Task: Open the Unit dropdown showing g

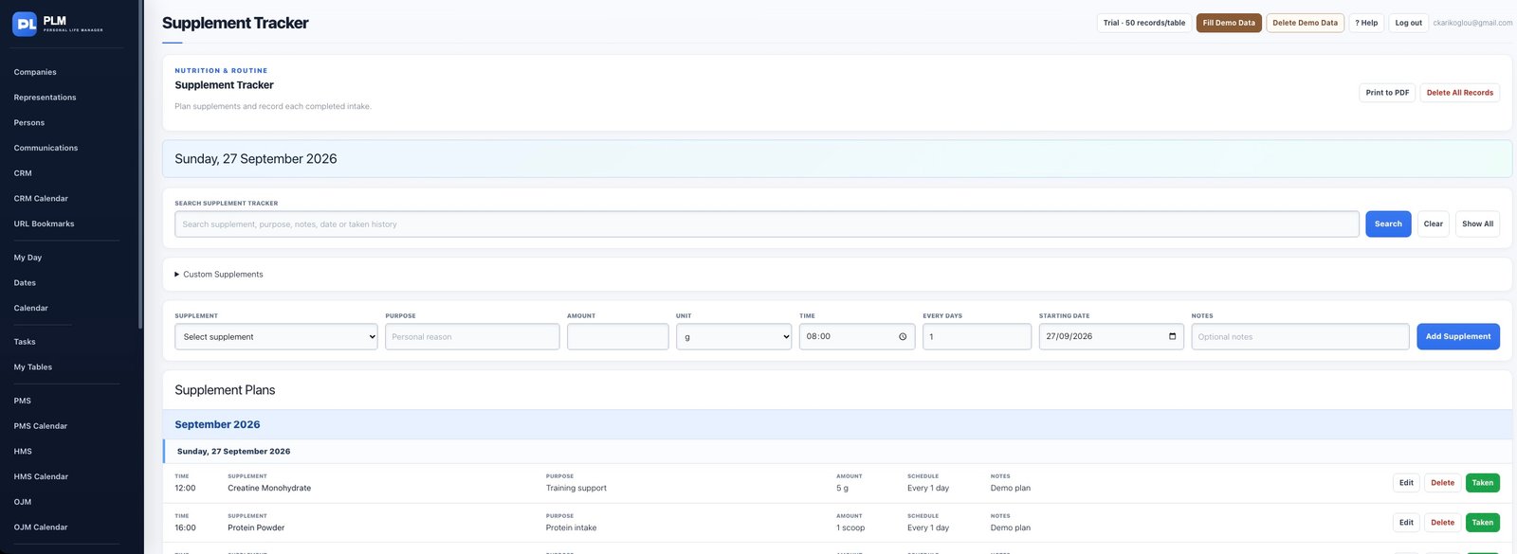Action: tap(734, 337)
